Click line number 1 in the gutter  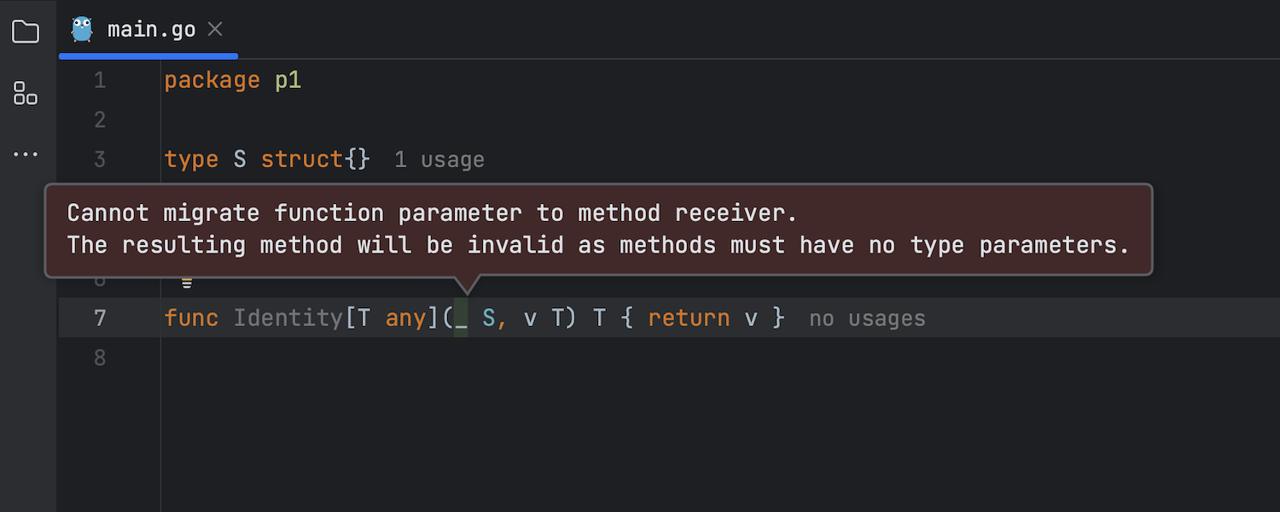(x=100, y=80)
